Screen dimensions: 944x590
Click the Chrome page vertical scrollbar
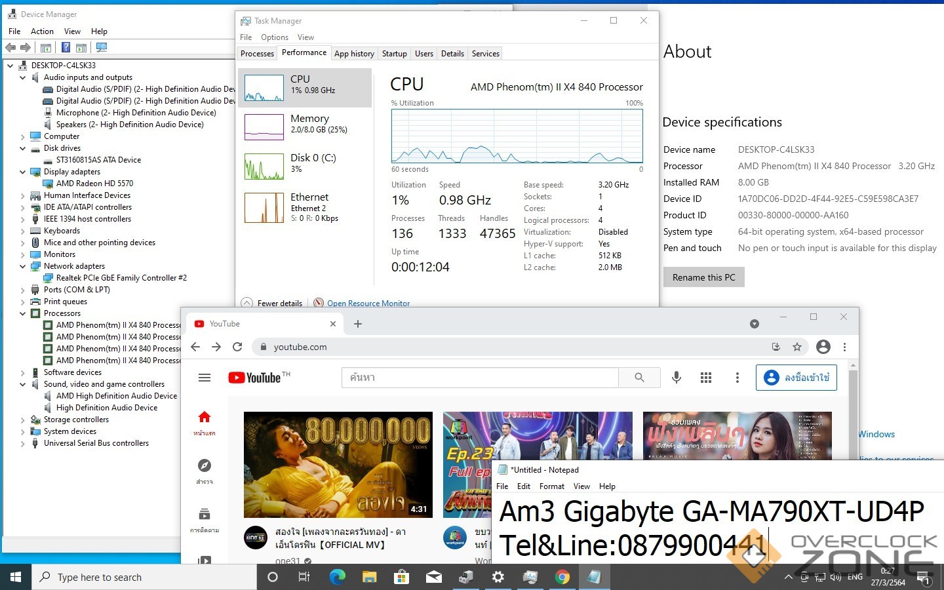click(852, 420)
